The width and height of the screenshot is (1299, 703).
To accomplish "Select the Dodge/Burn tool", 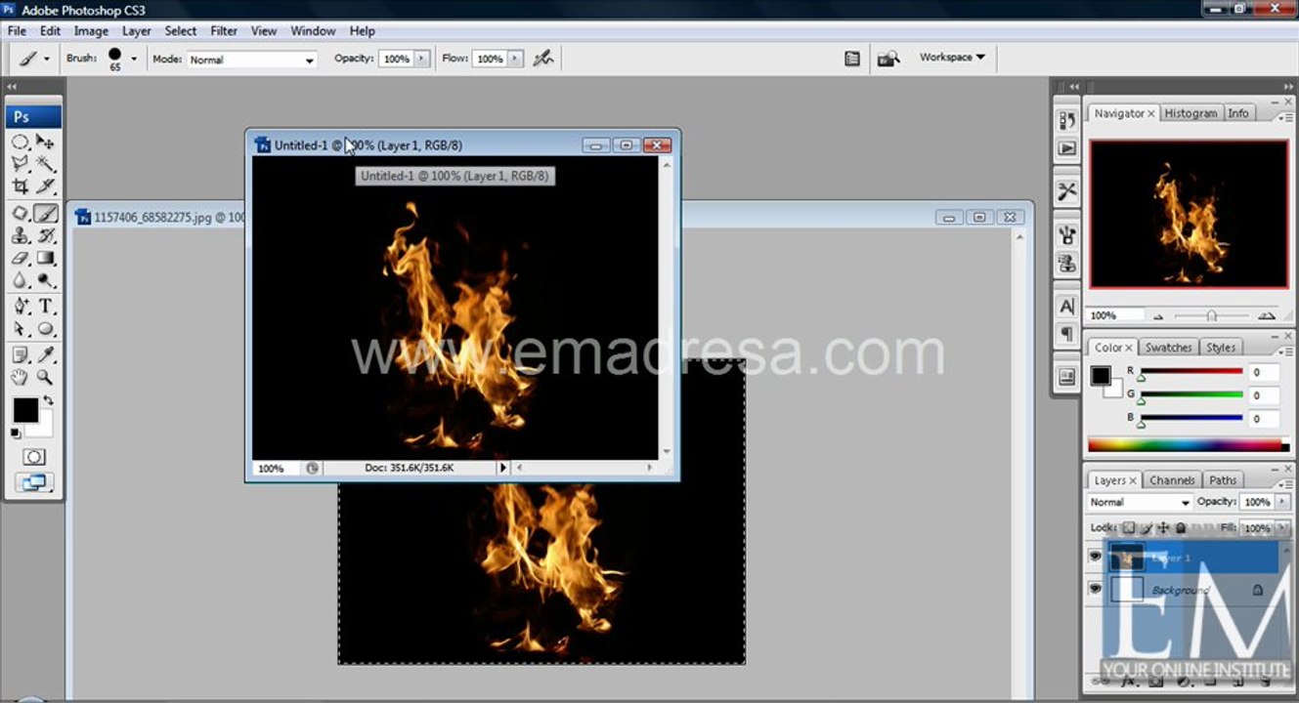I will [x=45, y=280].
